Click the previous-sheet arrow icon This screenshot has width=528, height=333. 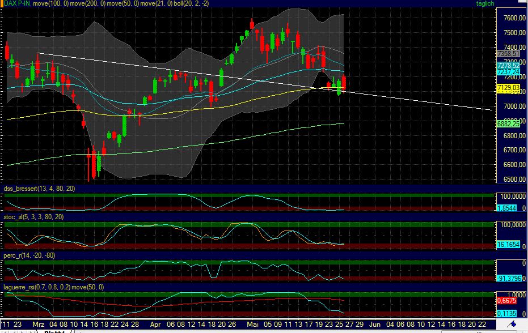[14, 331]
